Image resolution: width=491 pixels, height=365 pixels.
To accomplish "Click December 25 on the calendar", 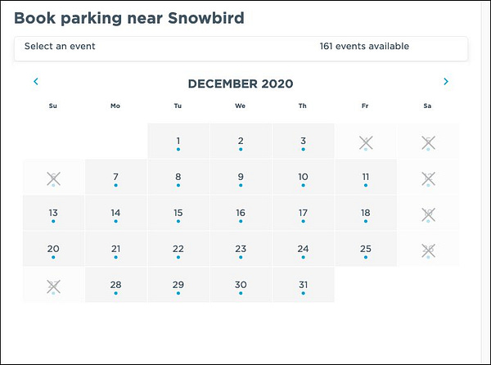I will pos(366,249).
